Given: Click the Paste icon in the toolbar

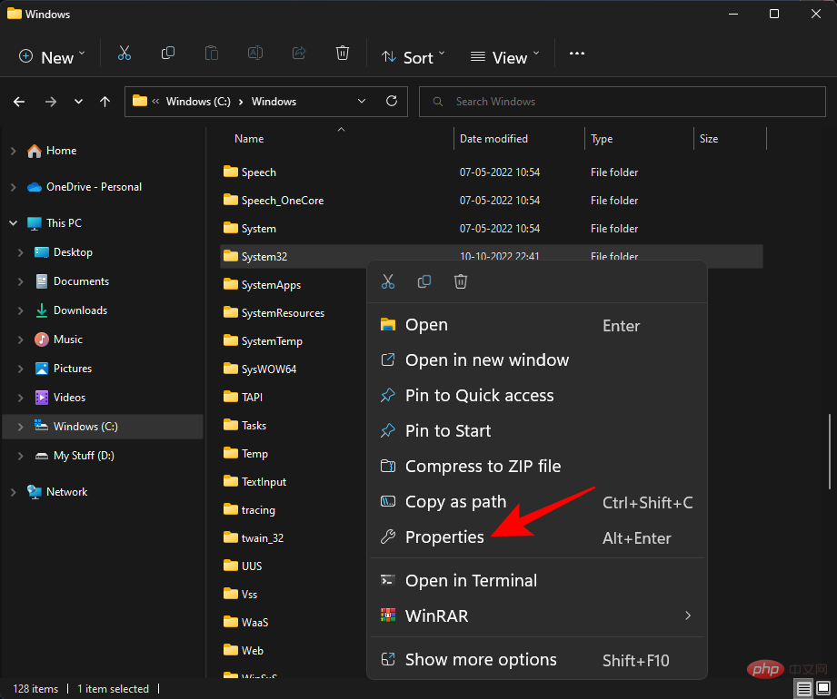Looking at the screenshot, I should [x=212, y=53].
